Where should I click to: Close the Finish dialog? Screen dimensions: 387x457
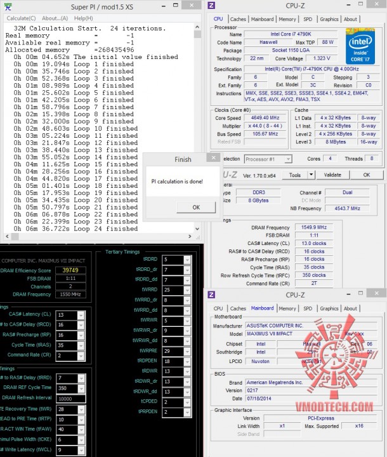(213, 157)
